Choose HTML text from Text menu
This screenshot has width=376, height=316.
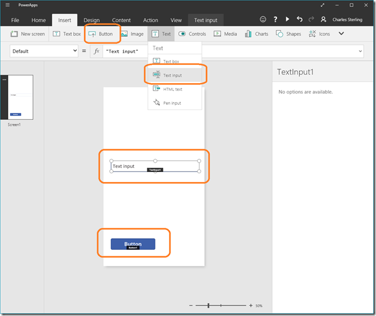click(172, 89)
